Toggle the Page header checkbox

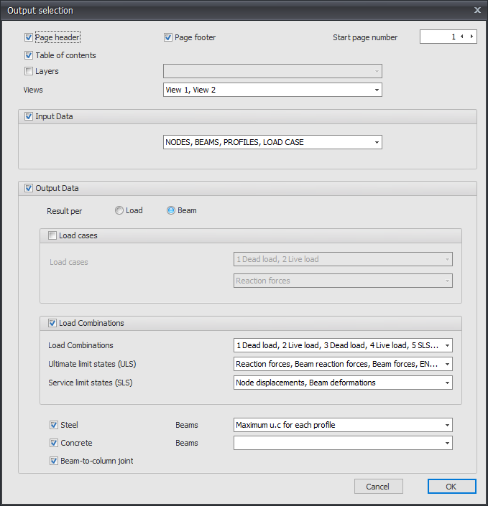(29, 37)
